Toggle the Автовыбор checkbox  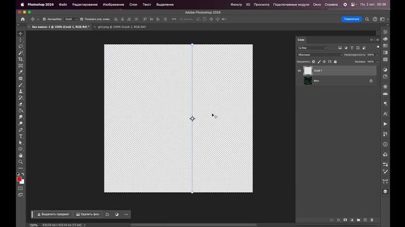44,19
